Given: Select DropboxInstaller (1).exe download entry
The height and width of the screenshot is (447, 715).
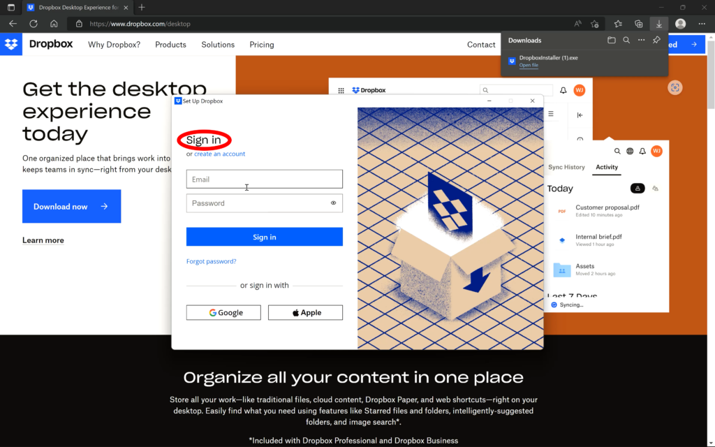Looking at the screenshot, I should pos(584,61).
